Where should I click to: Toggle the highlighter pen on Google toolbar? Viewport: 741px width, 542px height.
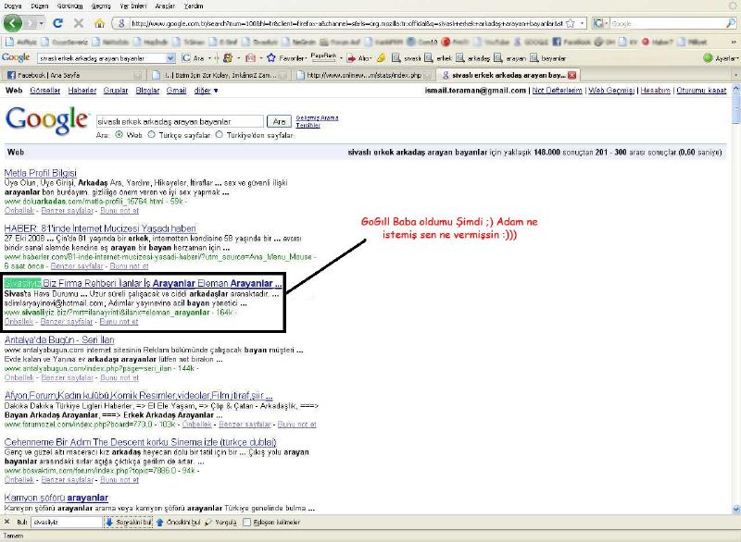point(381,58)
